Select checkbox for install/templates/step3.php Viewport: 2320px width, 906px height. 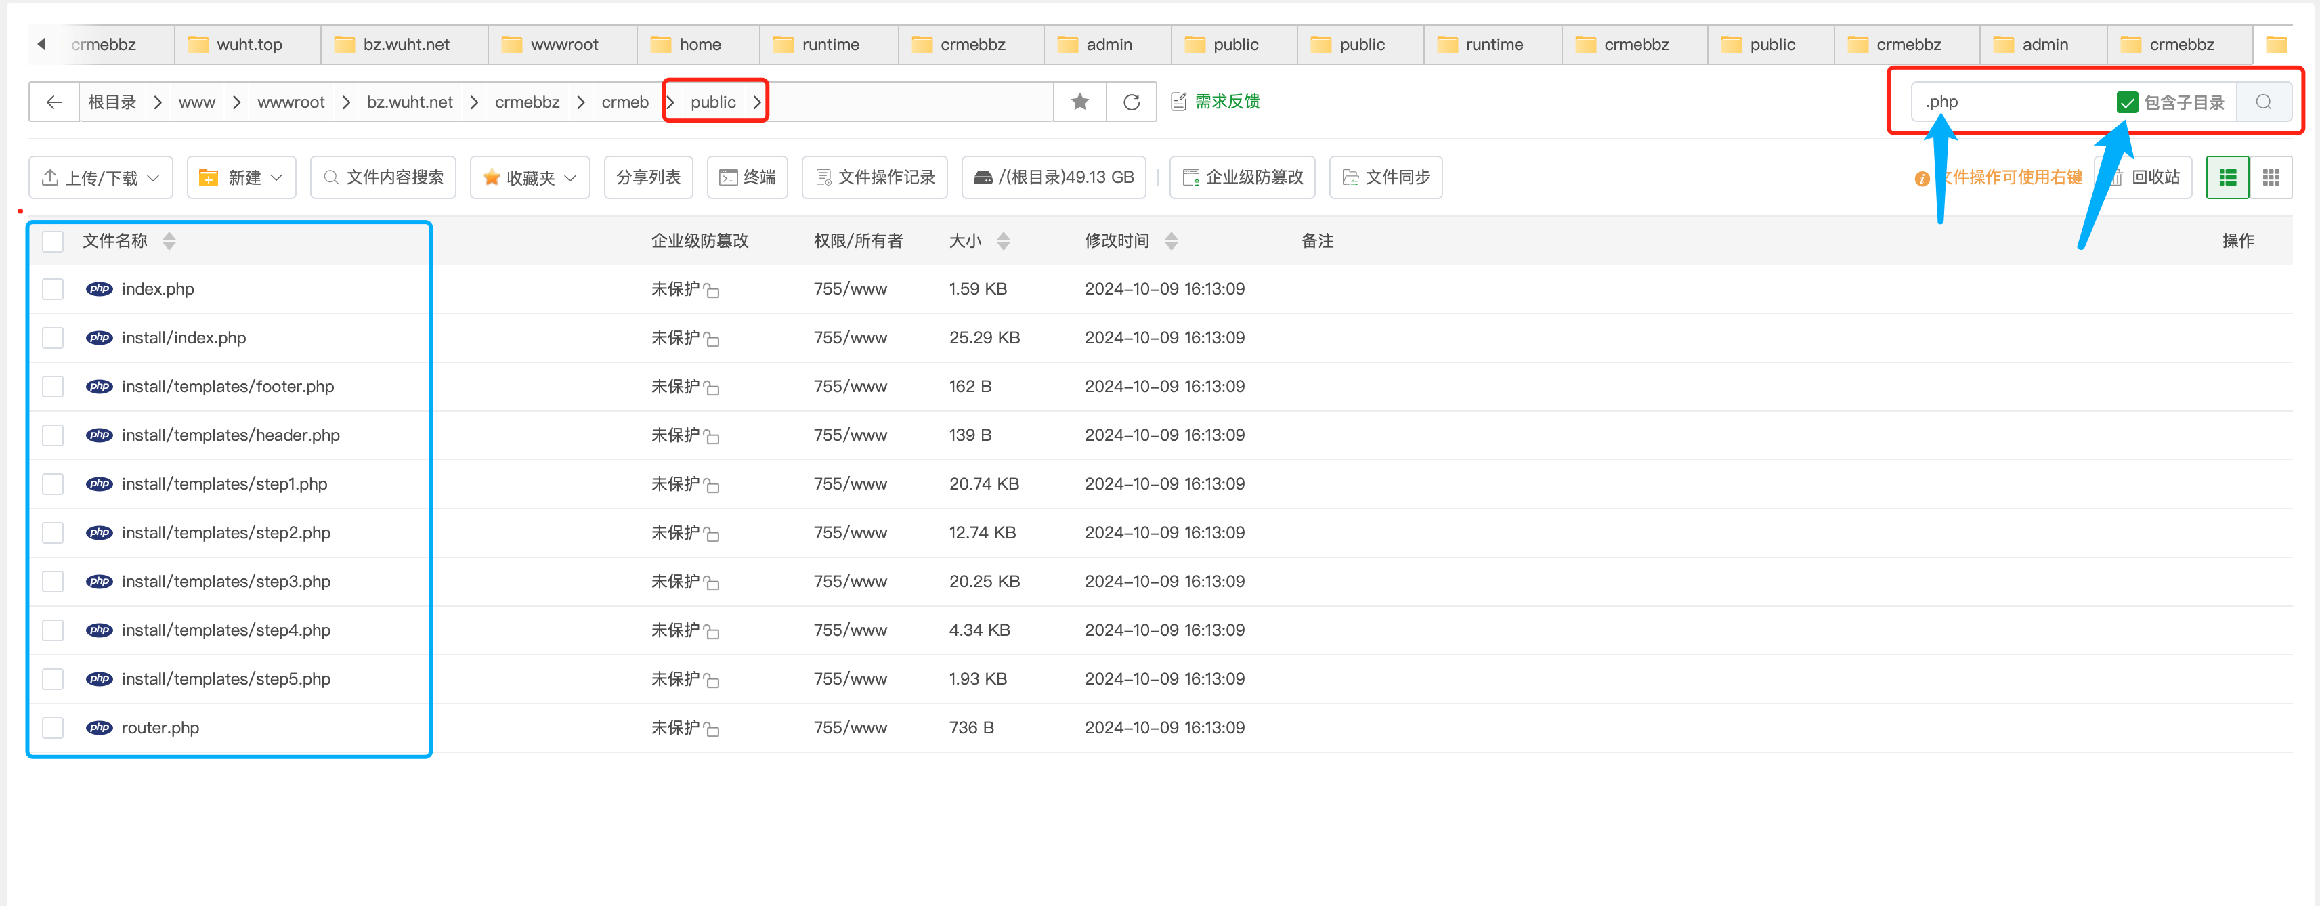point(53,582)
